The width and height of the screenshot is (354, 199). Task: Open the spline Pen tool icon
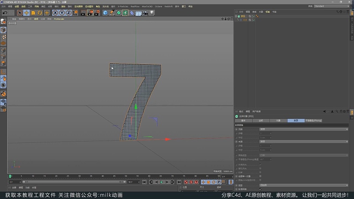point(112,13)
